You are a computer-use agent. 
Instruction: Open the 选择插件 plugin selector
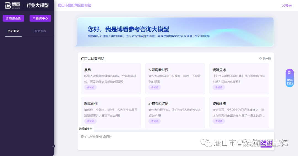[86, 129]
